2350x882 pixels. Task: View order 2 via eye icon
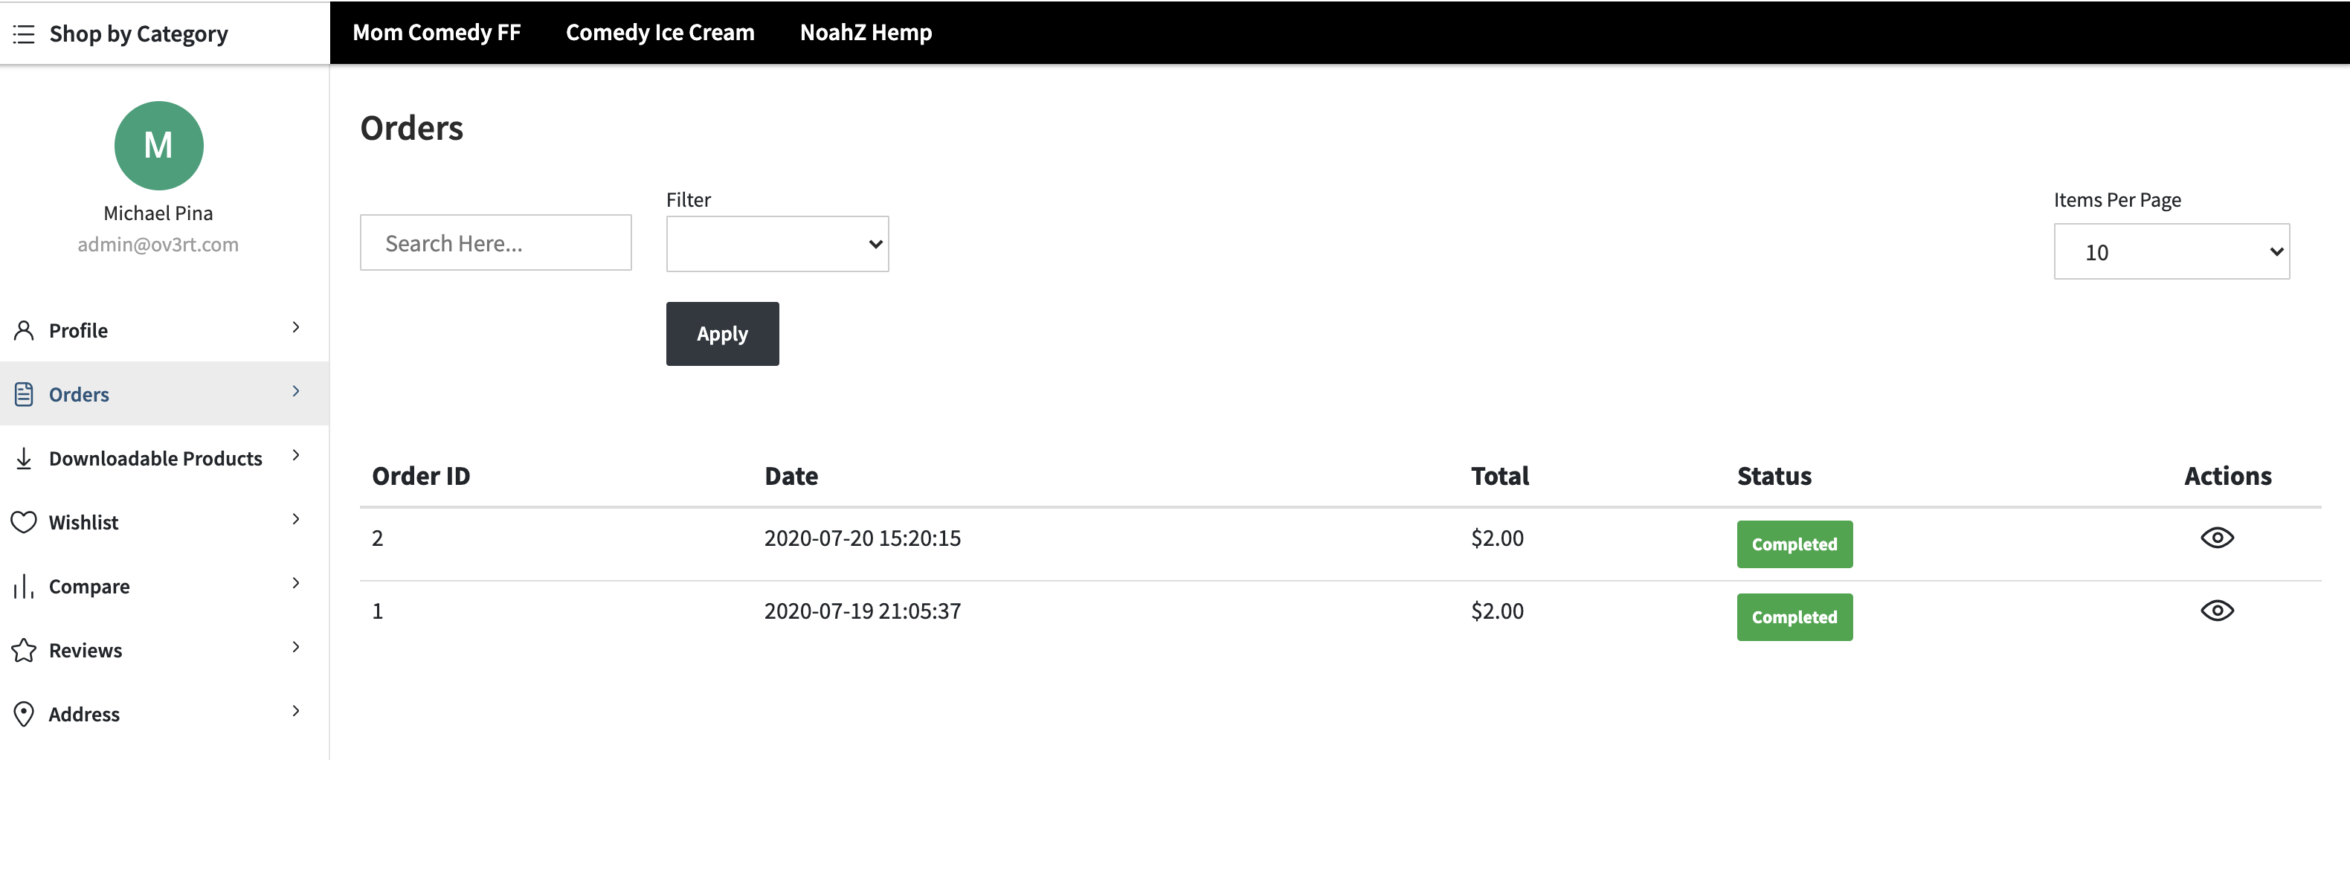[2217, 537]
